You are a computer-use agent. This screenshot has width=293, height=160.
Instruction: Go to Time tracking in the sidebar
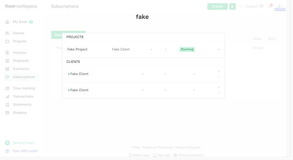coord(24,89)
